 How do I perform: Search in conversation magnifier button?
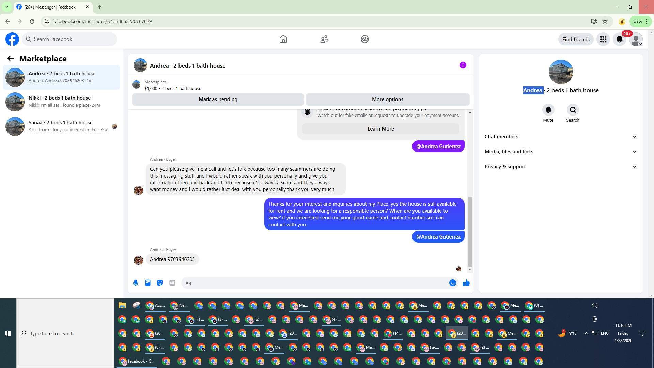coord(573,110)
